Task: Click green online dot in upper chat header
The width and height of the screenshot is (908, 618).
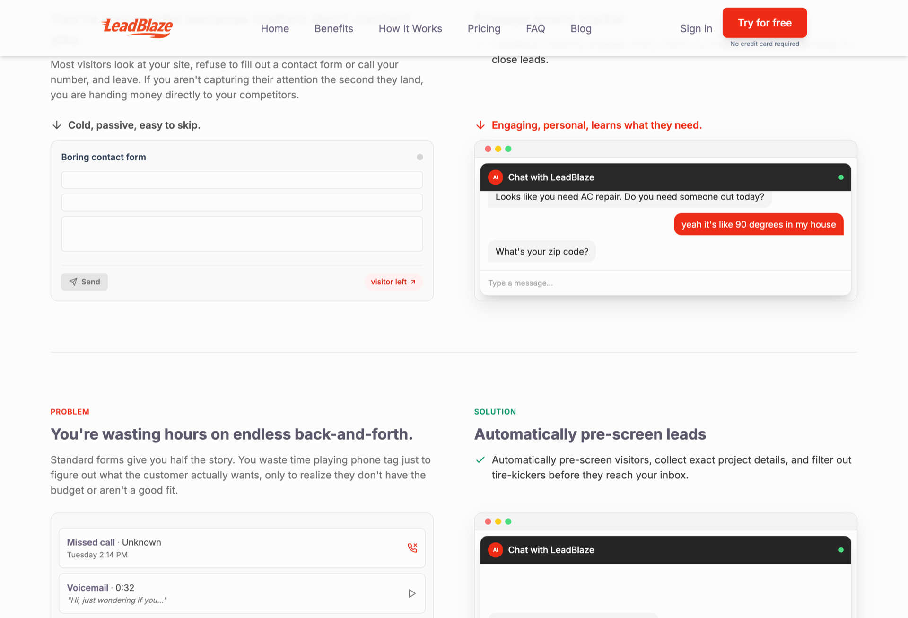Action: point(841,177)
